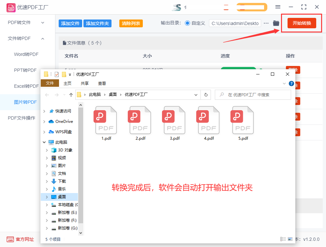
Task: Open WPS网盘 in navigation pane
Action: click(x=60, y=132)
